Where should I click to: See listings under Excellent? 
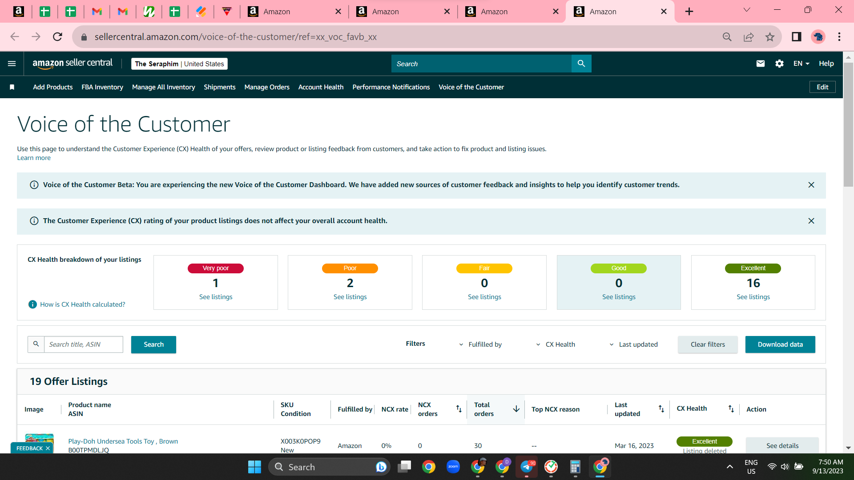coord(753,297)
